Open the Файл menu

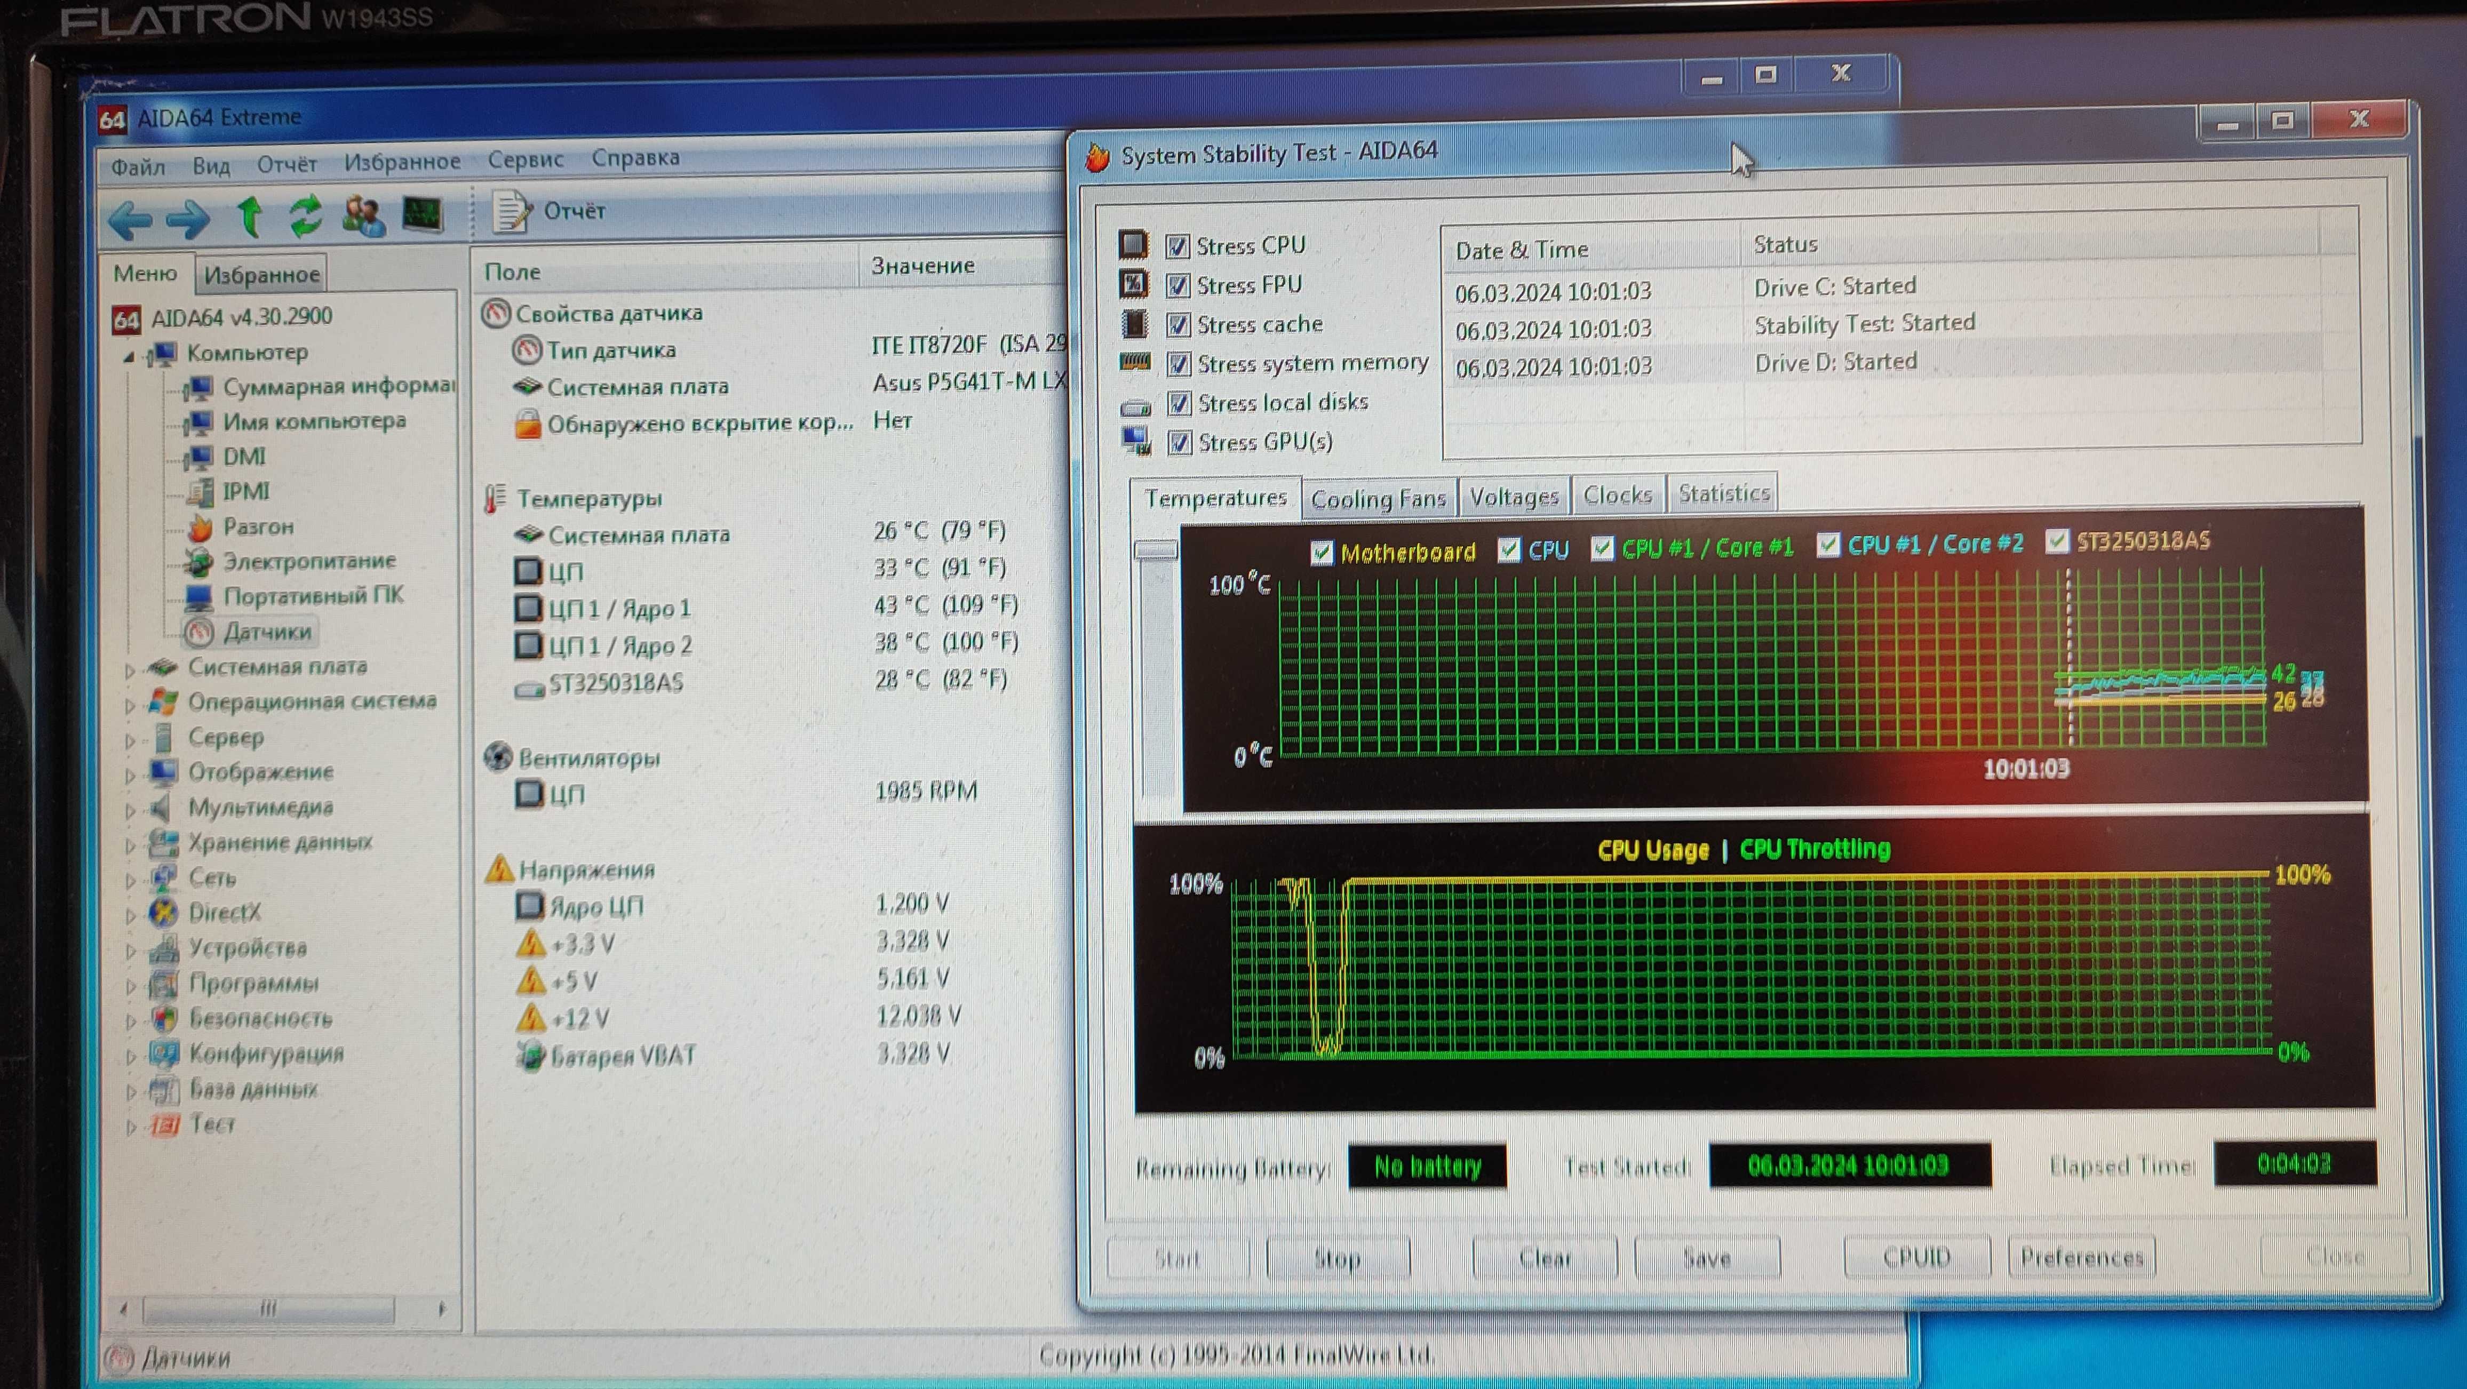point(138,166)
